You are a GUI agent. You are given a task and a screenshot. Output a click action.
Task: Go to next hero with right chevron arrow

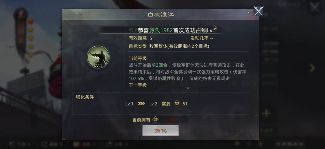coord(312,68)
